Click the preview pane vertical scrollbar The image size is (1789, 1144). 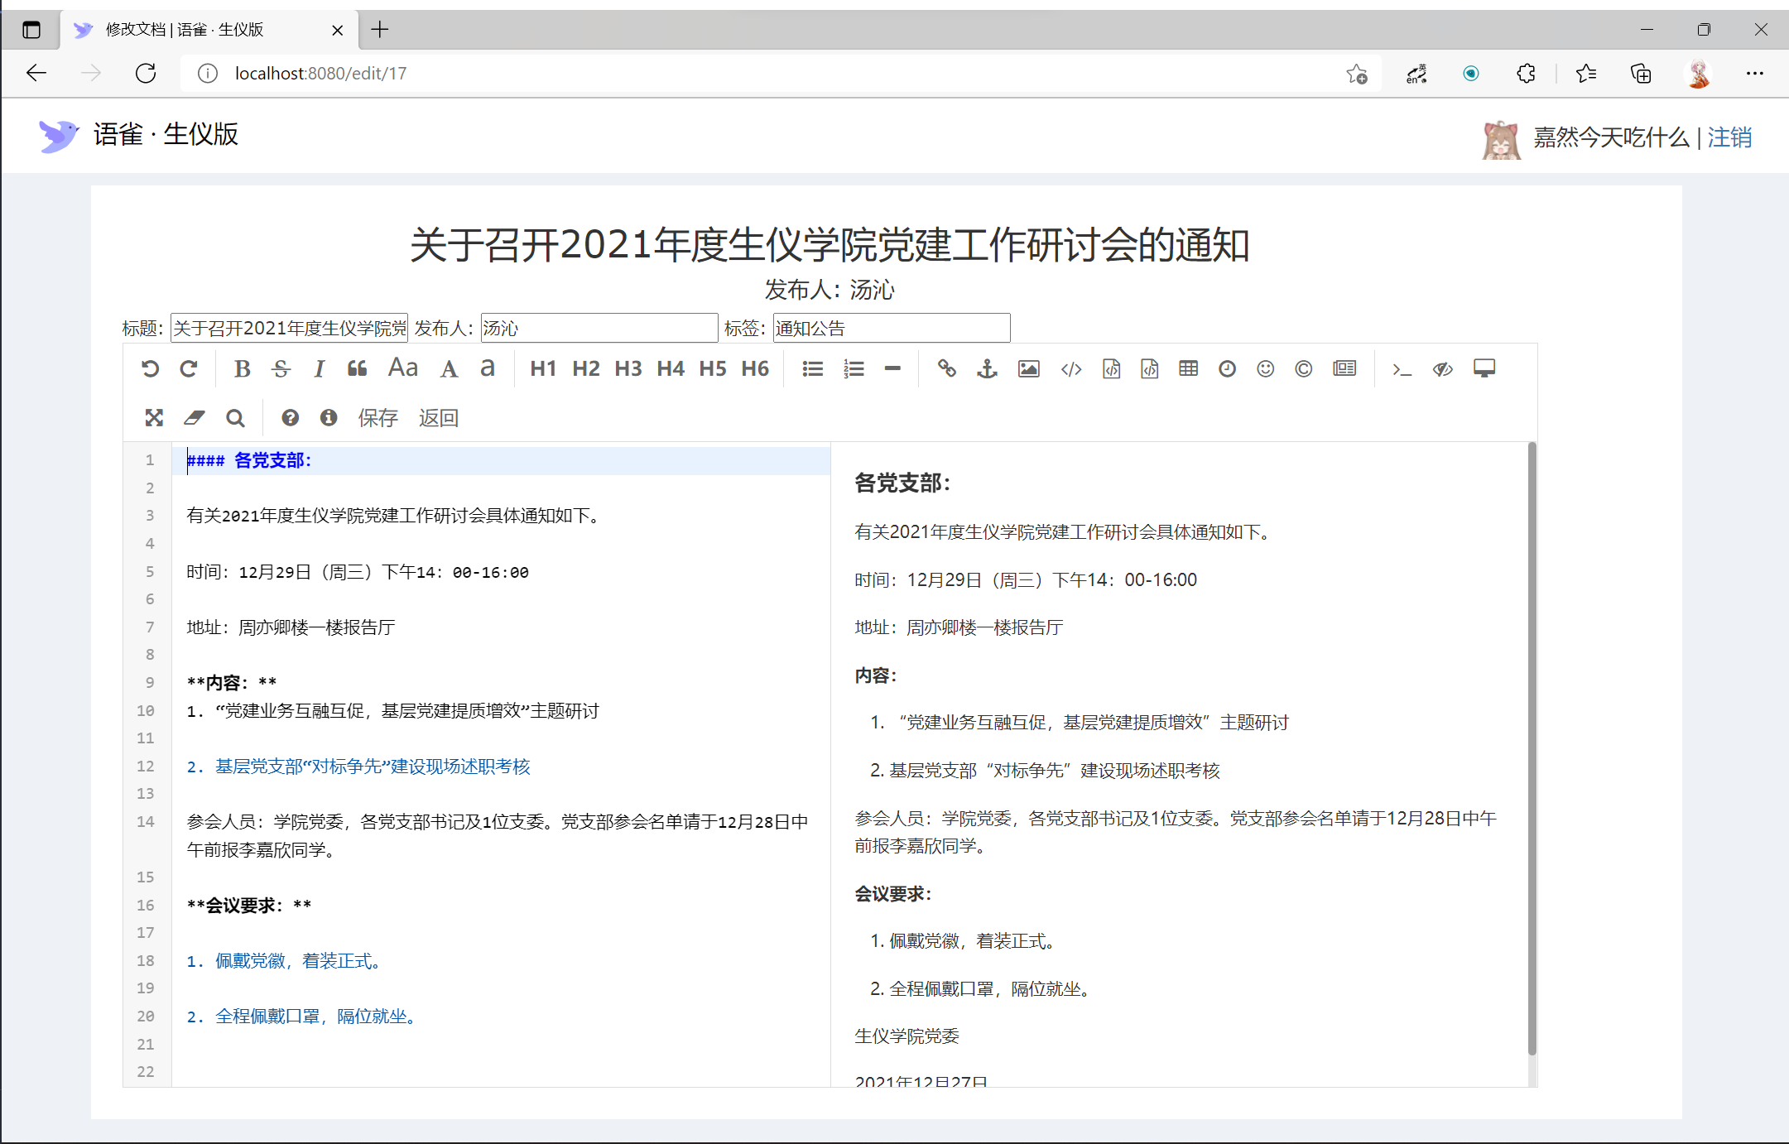(x=1532, y=748)
